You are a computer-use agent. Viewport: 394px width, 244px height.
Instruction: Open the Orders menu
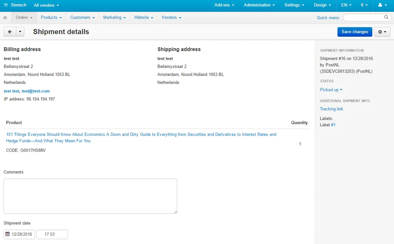coord(24,17)
